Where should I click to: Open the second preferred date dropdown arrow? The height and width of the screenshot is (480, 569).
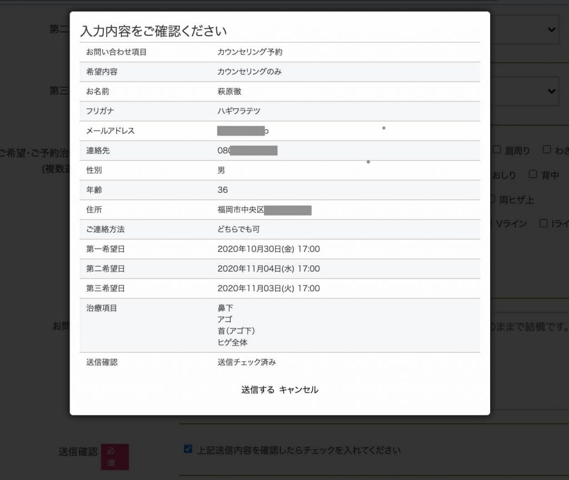[551, 29]
